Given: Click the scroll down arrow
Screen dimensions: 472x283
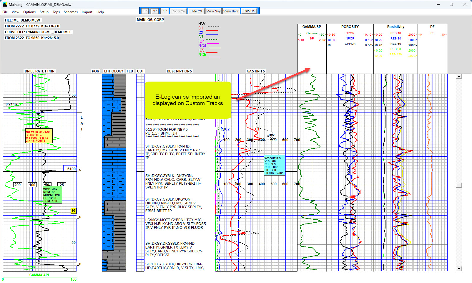Looking at the screenshot, I should pyautogui.click(x=459, y=269).
